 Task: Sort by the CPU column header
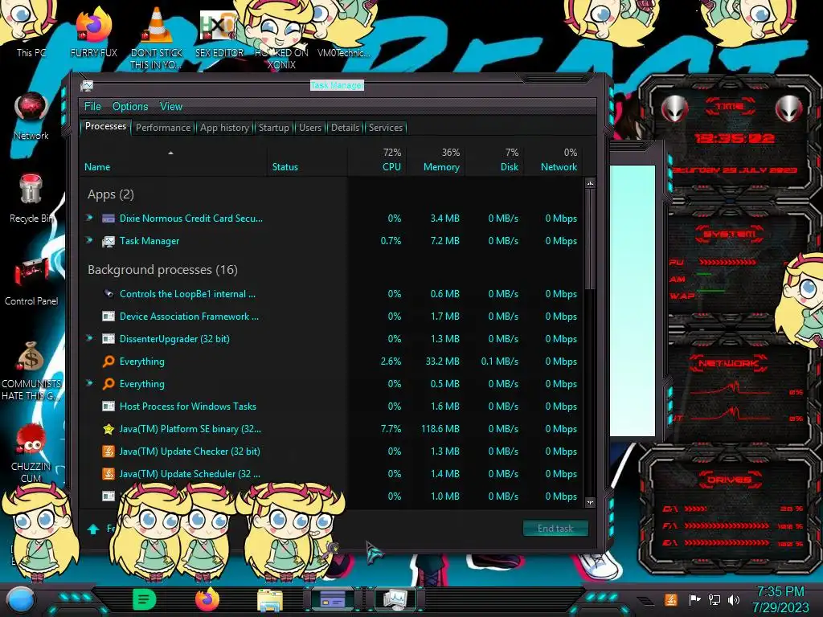pos(377,160)
